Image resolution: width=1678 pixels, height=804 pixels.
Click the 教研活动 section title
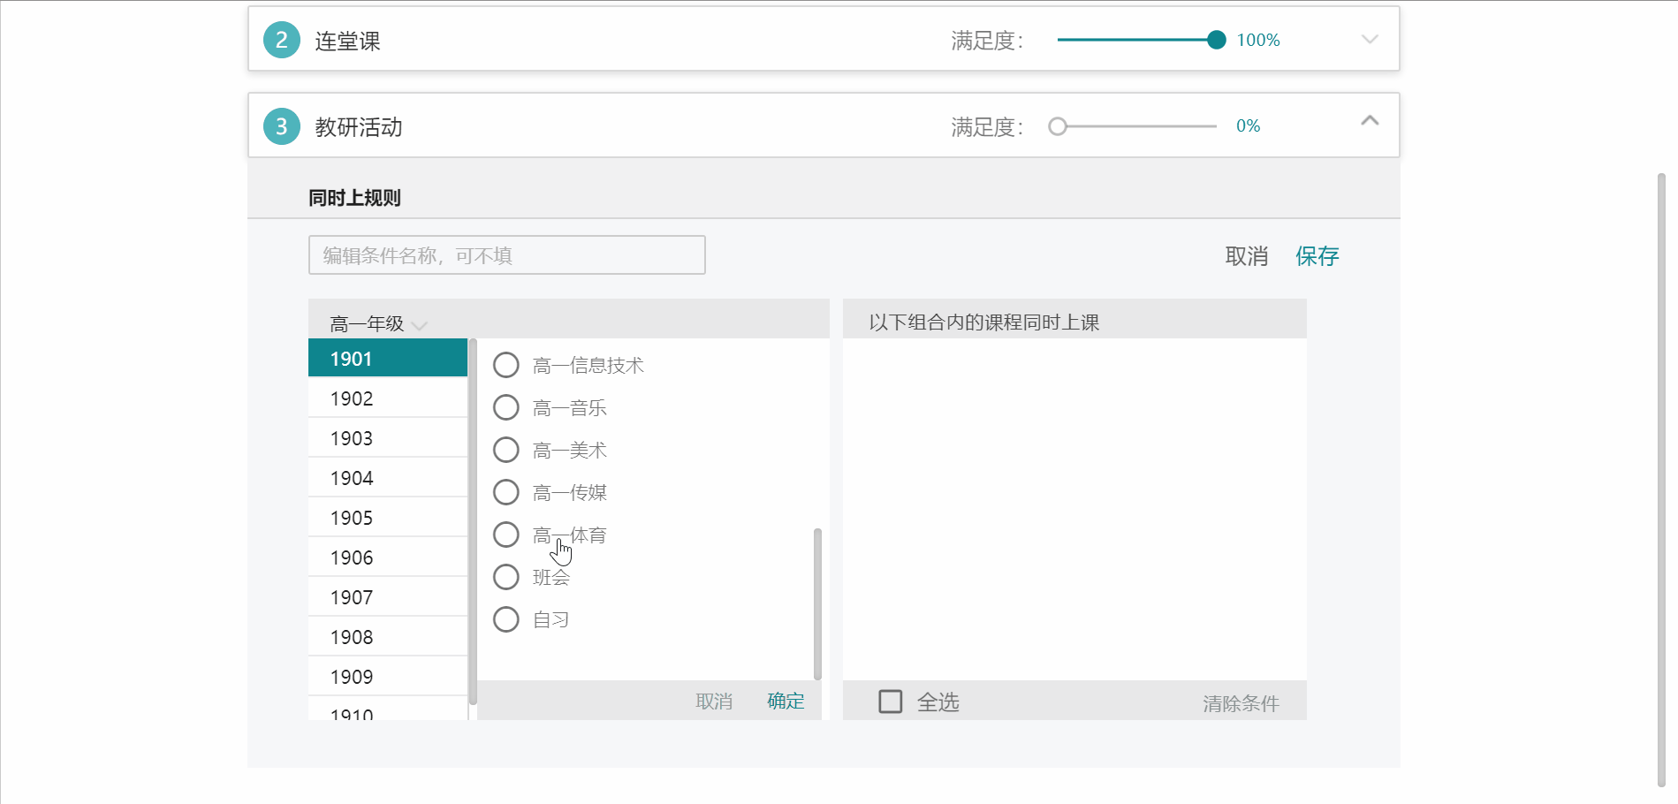coord(359,127)
